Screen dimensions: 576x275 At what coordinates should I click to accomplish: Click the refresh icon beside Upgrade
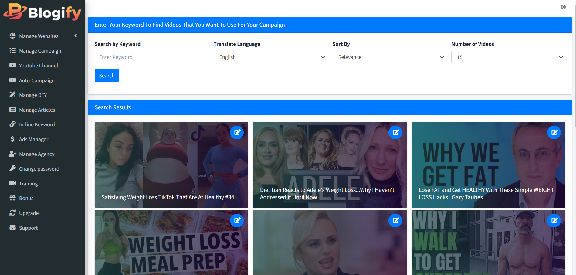[x=12, y=213]
